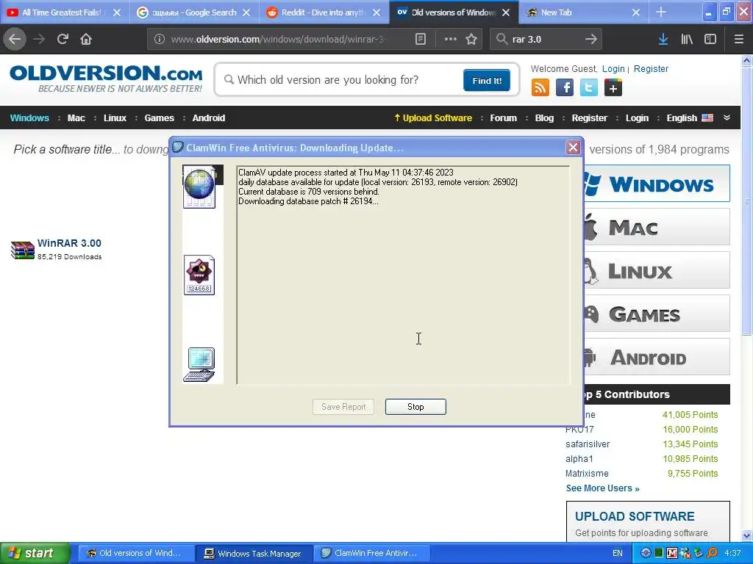Viewport: 753px width, 564px height.
Task: Open a new tab with the plus icon
Action: point(661,12)
